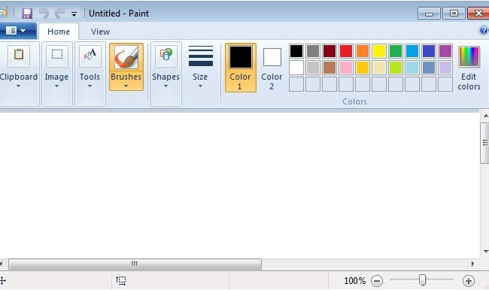This screenshot has height=290, width=489.
Task: Select the Color 1 button
Action: (241, 68)
